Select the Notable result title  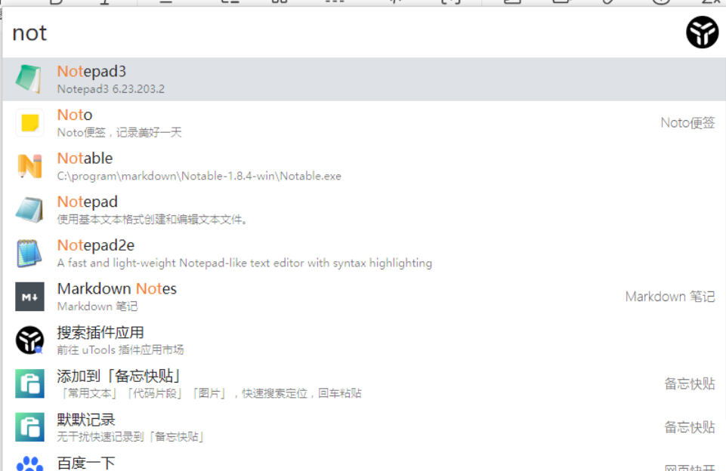tap(85, 159)
